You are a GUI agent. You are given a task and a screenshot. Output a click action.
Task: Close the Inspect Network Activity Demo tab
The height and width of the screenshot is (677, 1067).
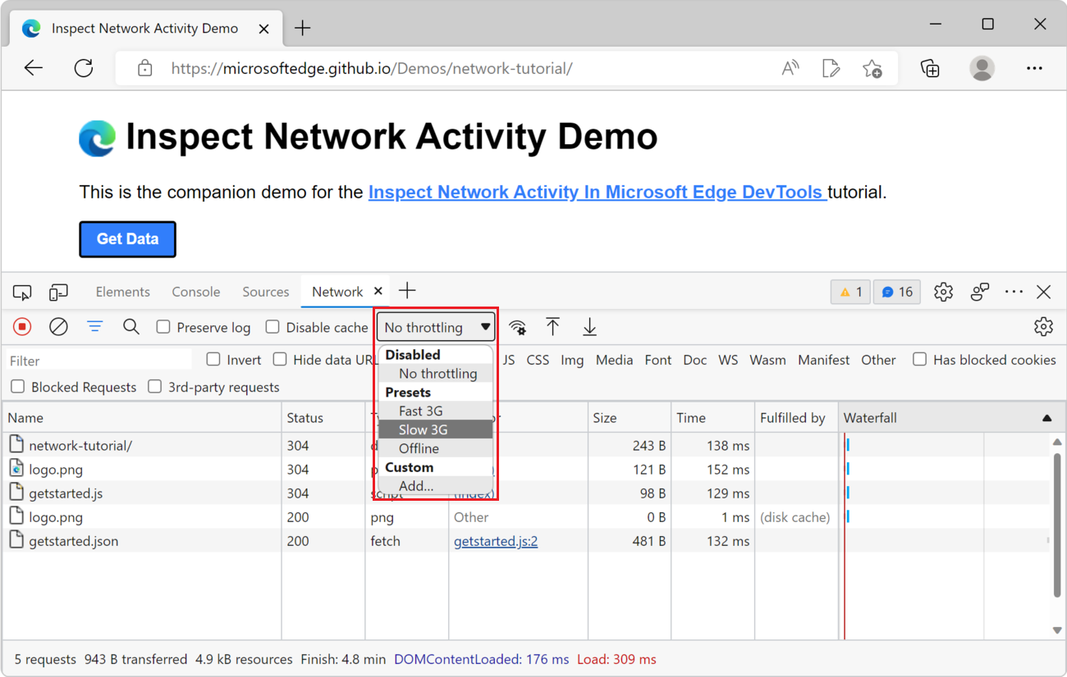click(264, 29)
